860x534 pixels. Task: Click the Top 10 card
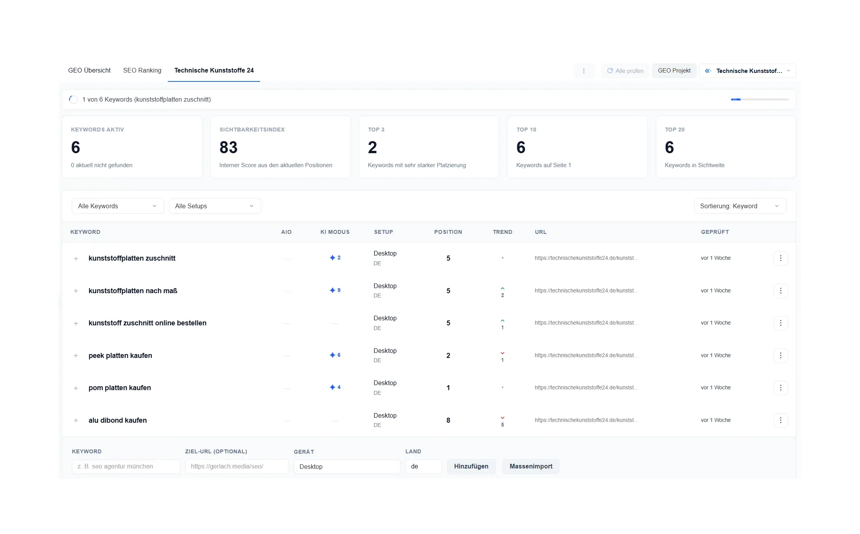tap(577, 147)
